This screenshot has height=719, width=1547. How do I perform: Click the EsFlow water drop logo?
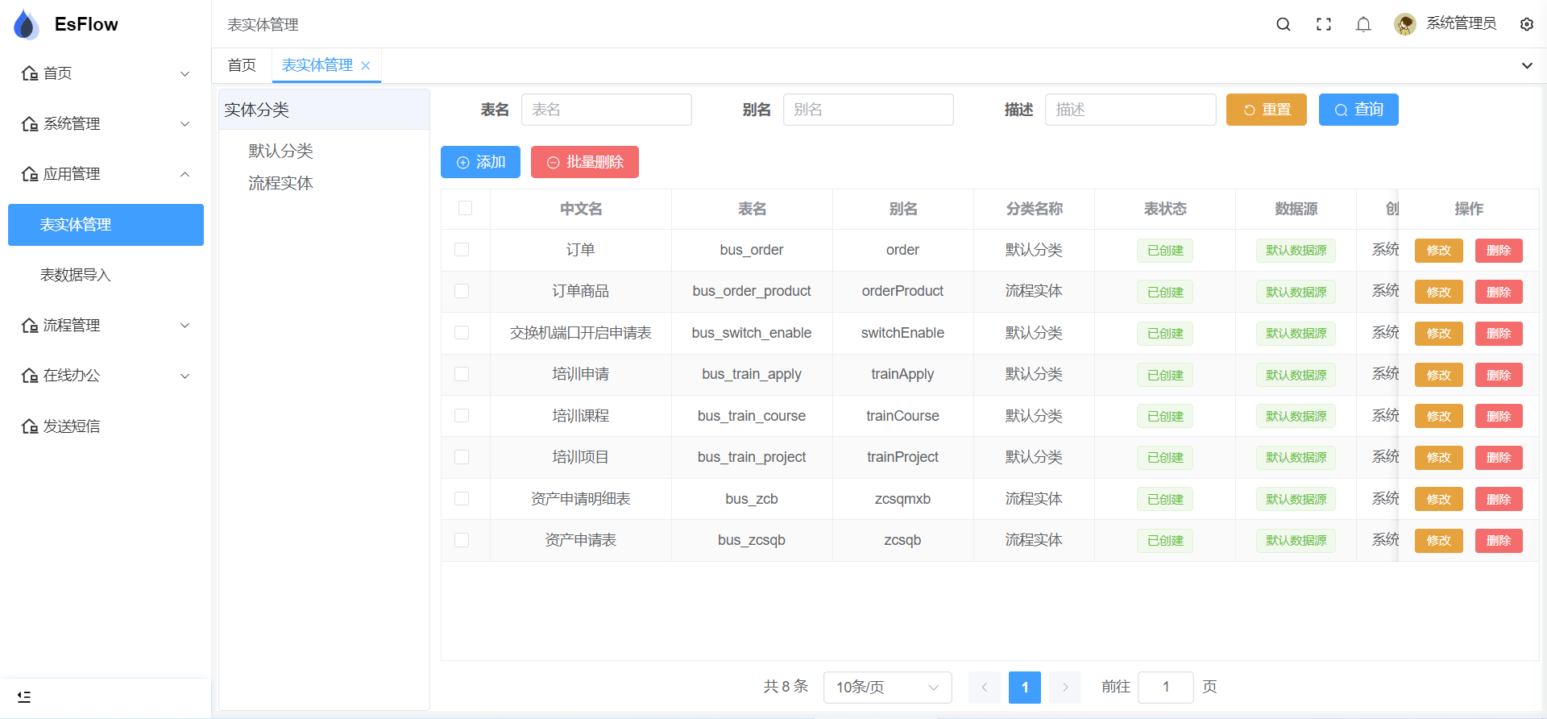pyautogui.click(x=27, y=25)
